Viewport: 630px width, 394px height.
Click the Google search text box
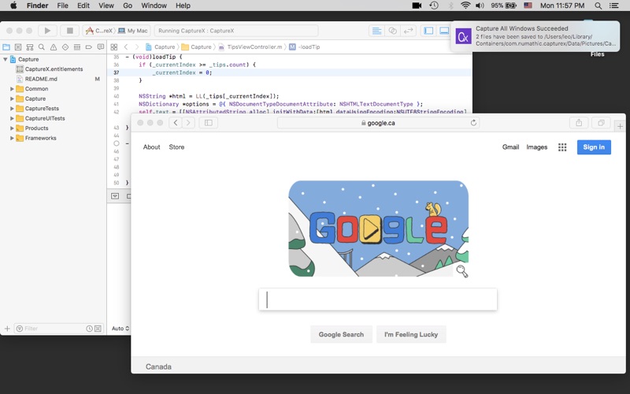pos(378,299)
